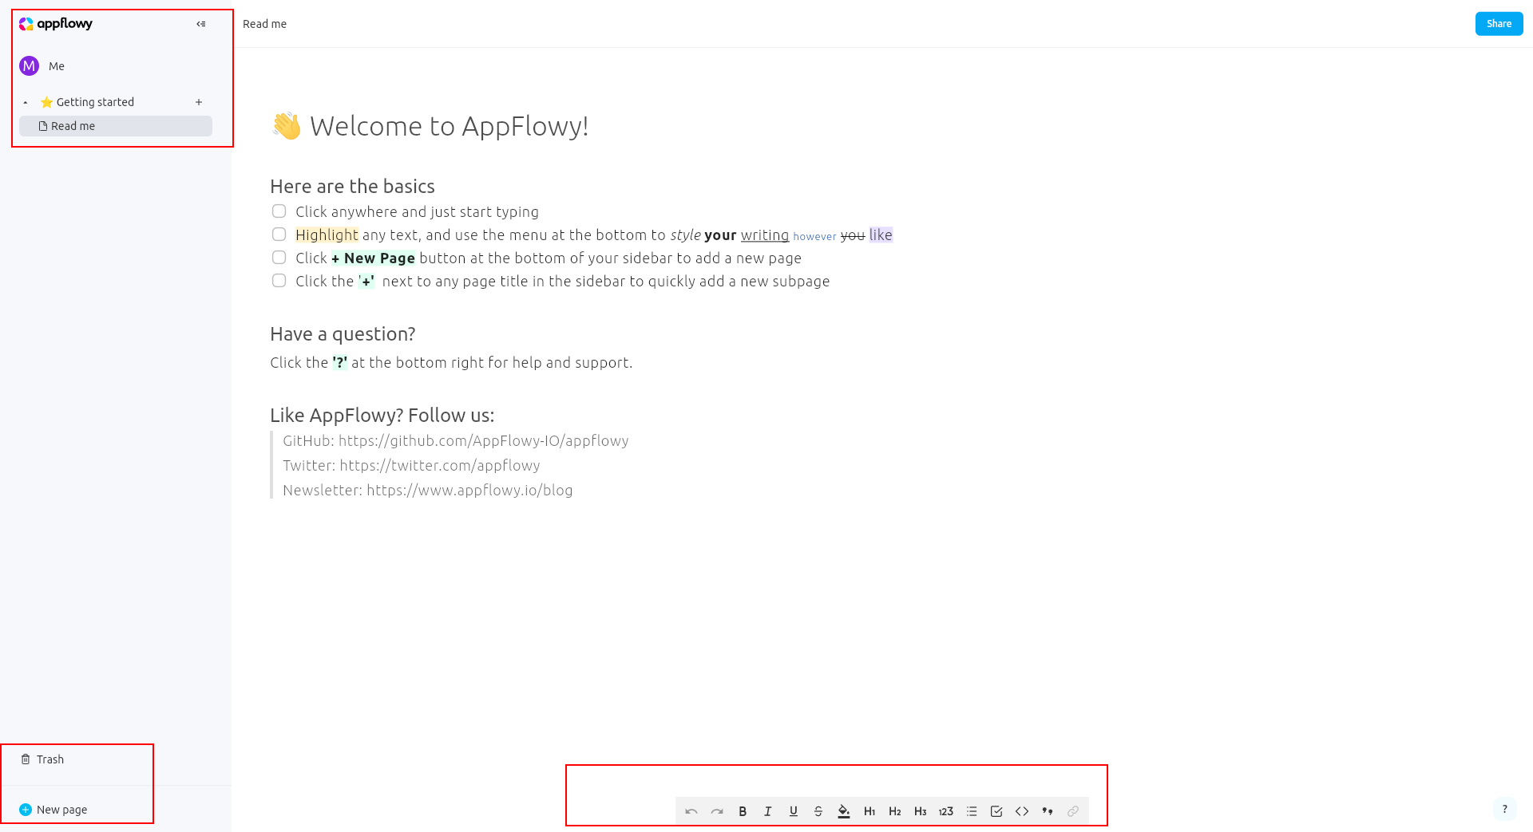The width and height of the screenshot is (1533, 832).
Task: Apply italic formatting from the toolbar
Action: point(767,810)
